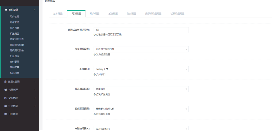This screenshot has height=131, width=272.
Task: Switch to the 用户配置 tab
Action: 95,14
